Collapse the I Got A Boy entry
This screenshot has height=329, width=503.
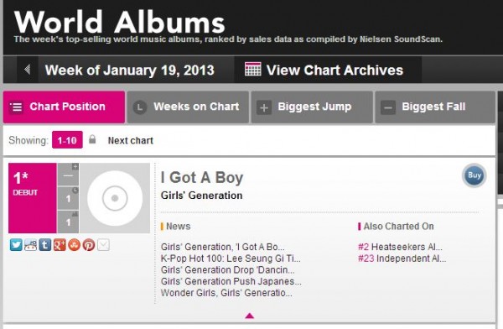[249, 316]
